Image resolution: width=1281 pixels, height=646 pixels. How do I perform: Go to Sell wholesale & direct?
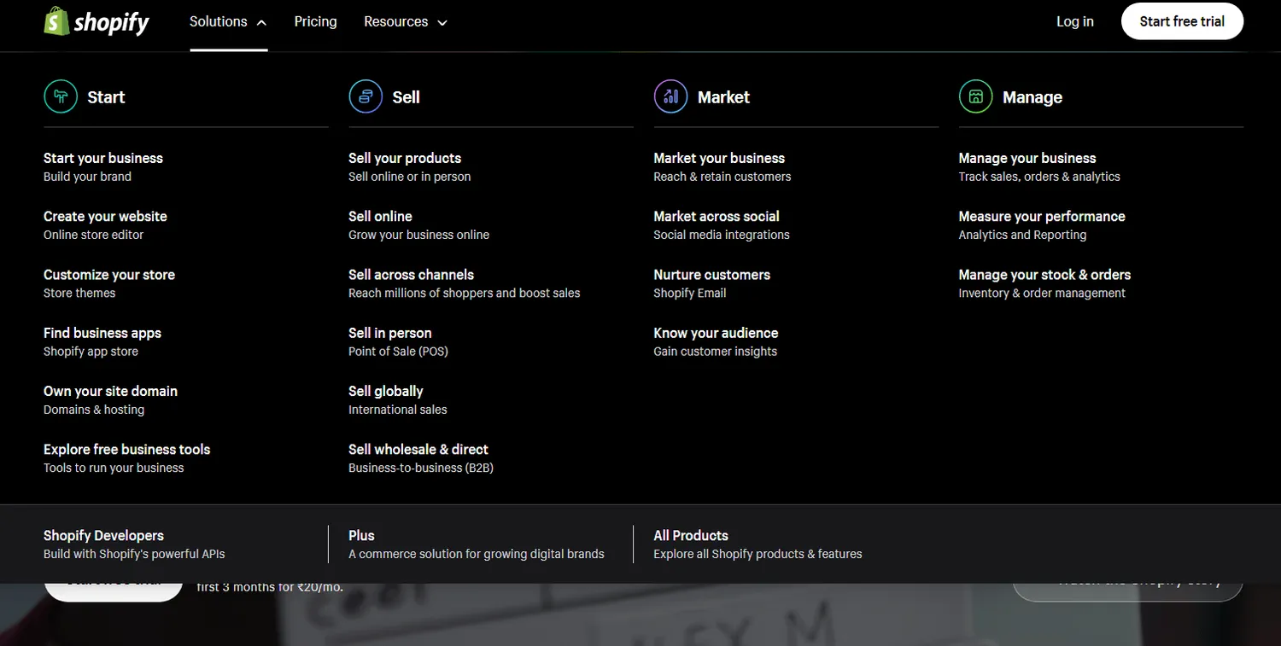(418, 449)
